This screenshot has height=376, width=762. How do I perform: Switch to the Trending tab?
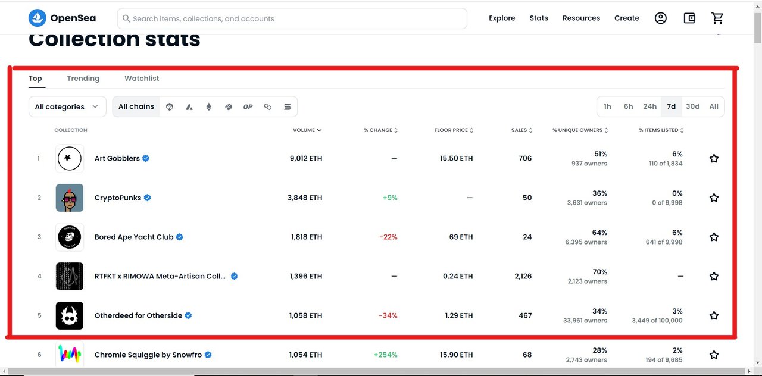pyautogui.click(x=83, y=79)
